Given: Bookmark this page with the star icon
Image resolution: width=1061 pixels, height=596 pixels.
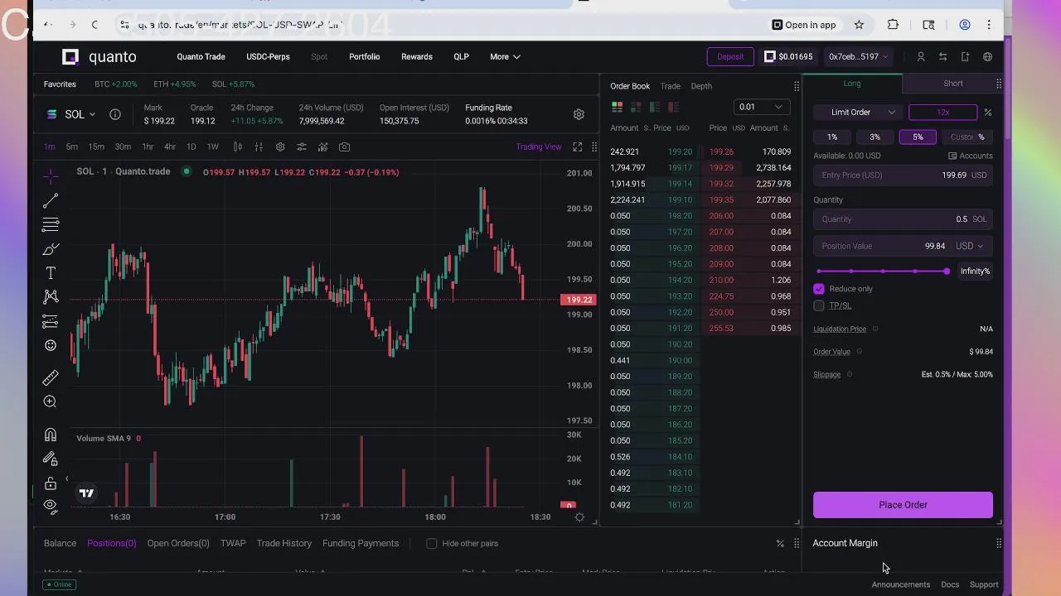Looking at the screenshot, I should [859, 25].
